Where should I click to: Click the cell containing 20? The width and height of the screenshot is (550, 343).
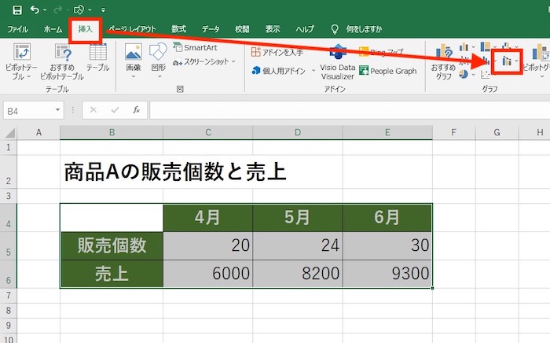tap(207, 245)
